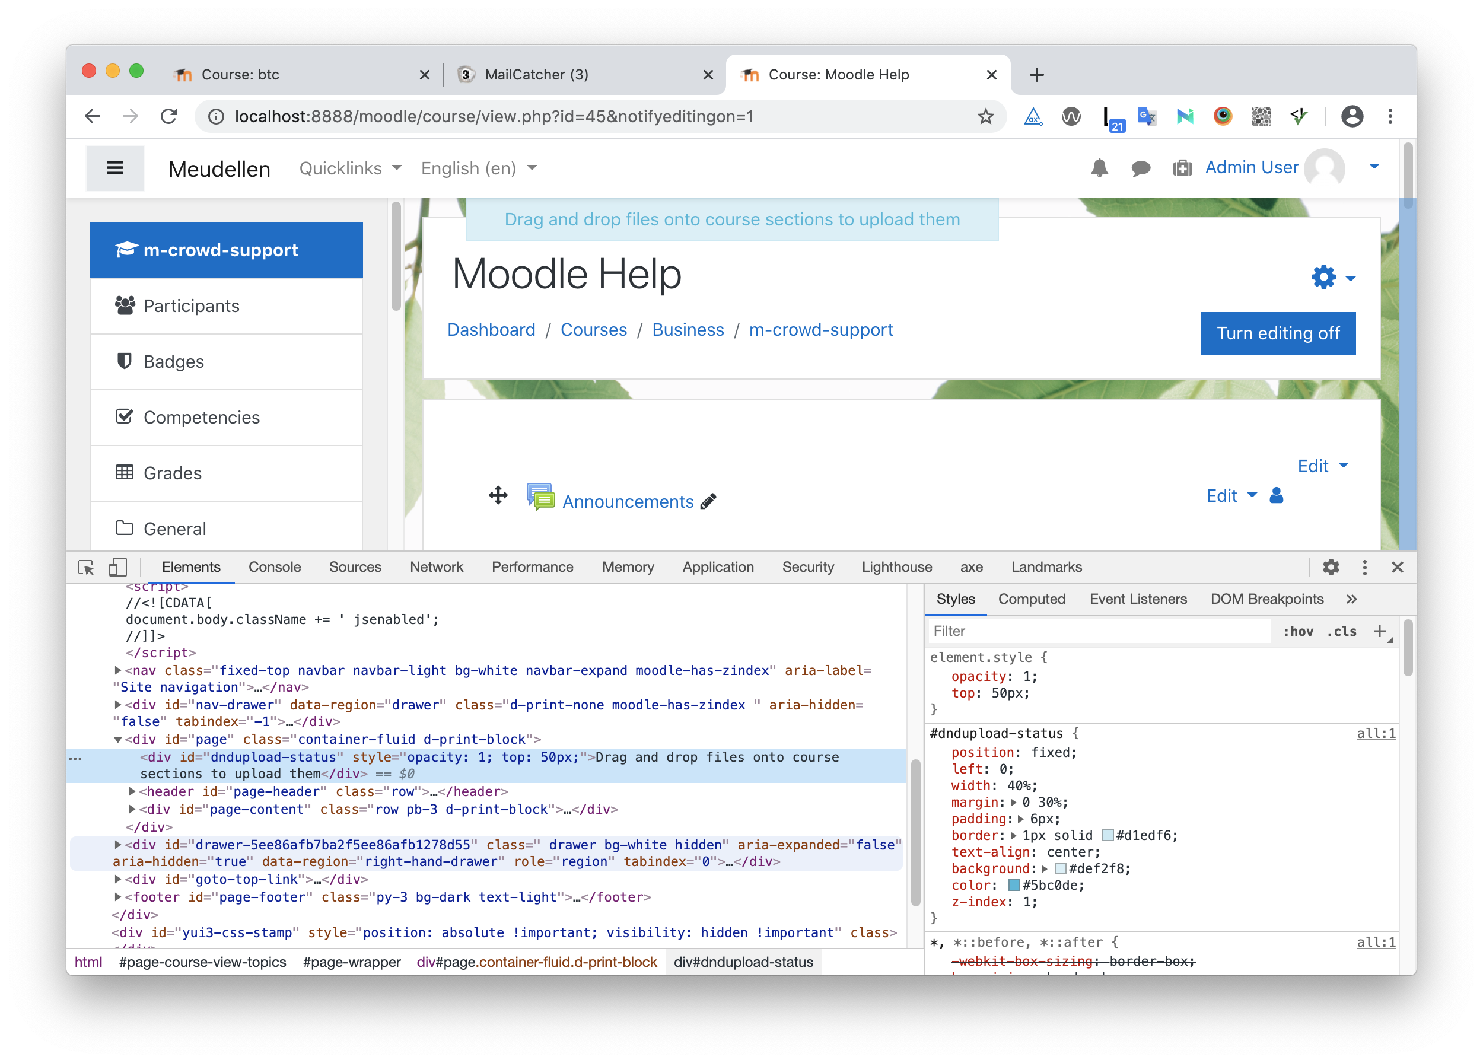Reload the current page
Image resolution: width=1483 pixels, height=1063 pixels.
[x=169, y=116]
